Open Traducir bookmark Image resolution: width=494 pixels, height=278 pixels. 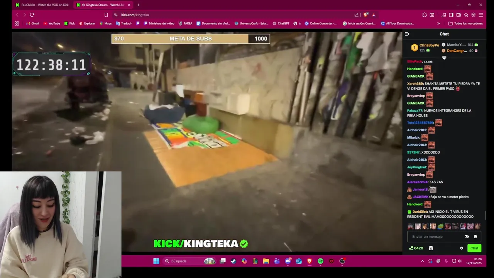pos(124,24)
